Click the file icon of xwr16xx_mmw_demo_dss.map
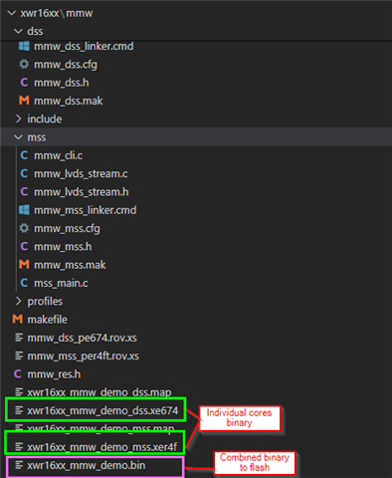Image resolution: width=392 pixels, height=478 pixels. pyautogui.click(x=19, y=392)
